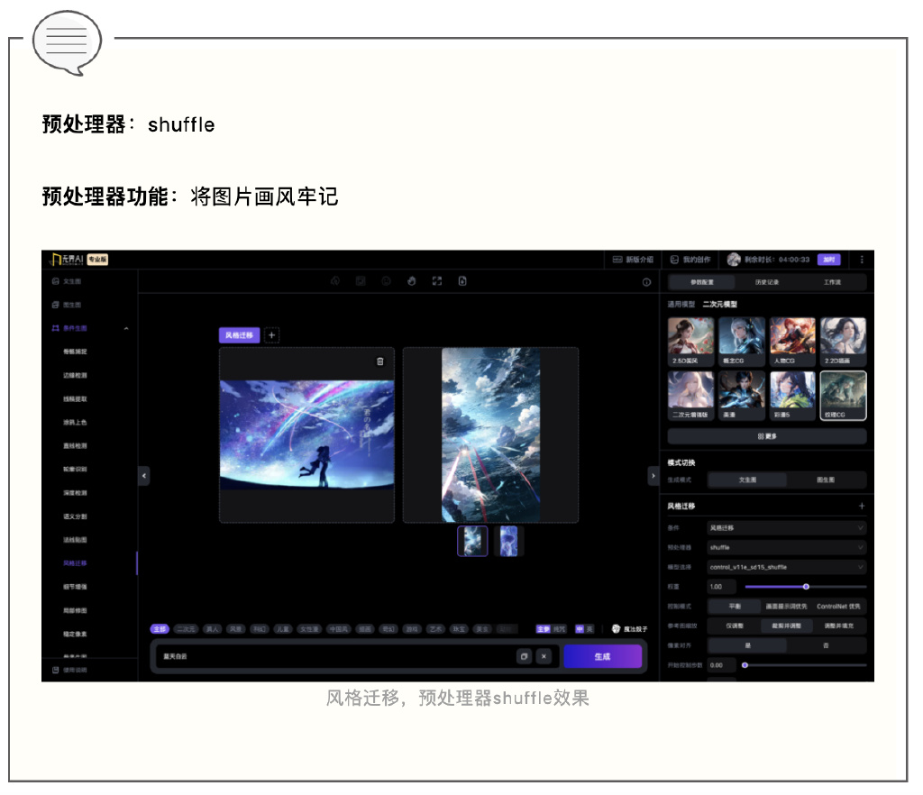Collapse the right panel with the arrow handle
This screenshot has width=923, height=795.
point(653,476)
